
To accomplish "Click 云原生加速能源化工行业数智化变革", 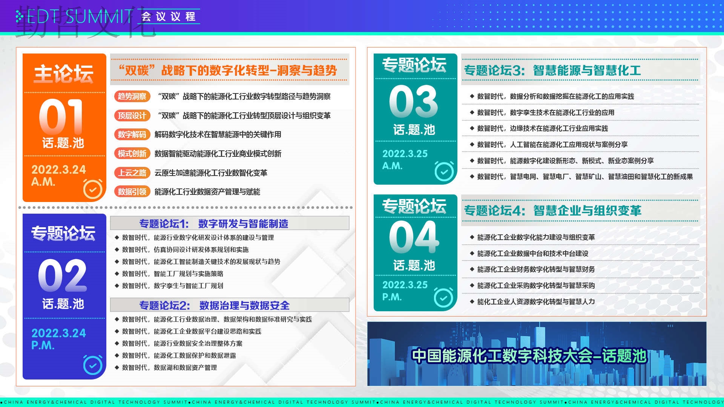I will (211, 173).
